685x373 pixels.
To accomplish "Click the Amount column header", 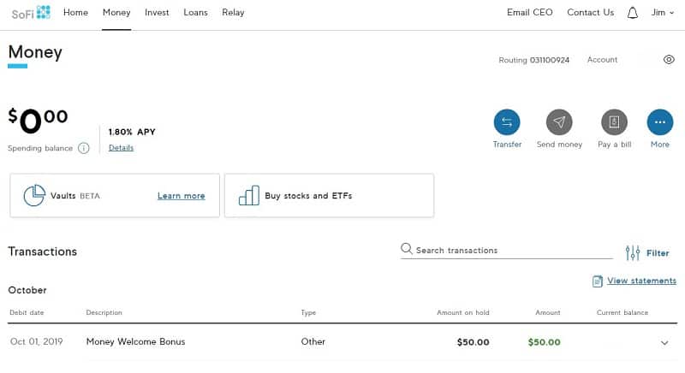I will tap(548, 312).
